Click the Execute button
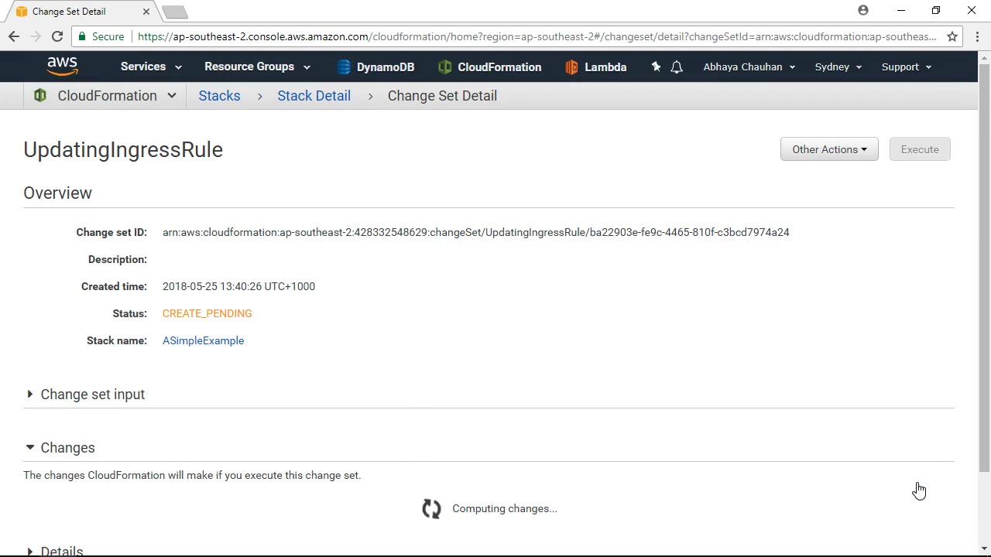 click(919, 149)
